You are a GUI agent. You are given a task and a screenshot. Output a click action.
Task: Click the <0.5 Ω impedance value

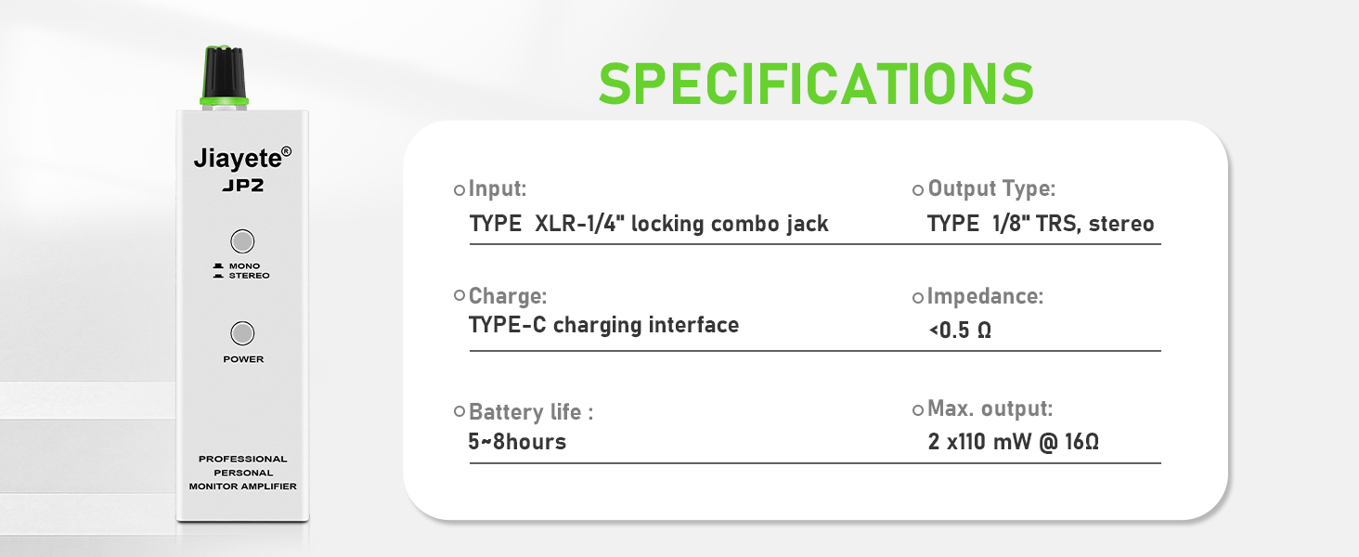(960, 330)
